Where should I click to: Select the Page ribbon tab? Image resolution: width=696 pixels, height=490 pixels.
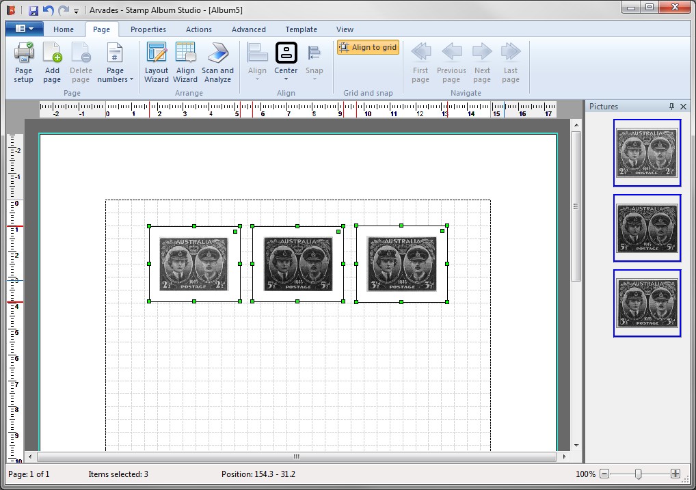pos(101,29)
